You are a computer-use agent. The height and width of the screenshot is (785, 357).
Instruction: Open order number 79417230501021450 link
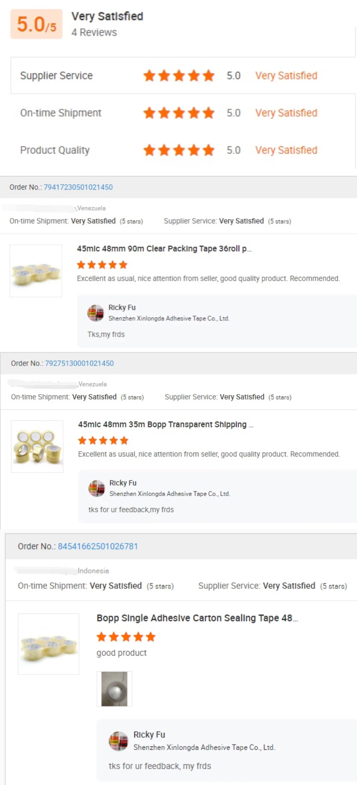coord(78,187)
